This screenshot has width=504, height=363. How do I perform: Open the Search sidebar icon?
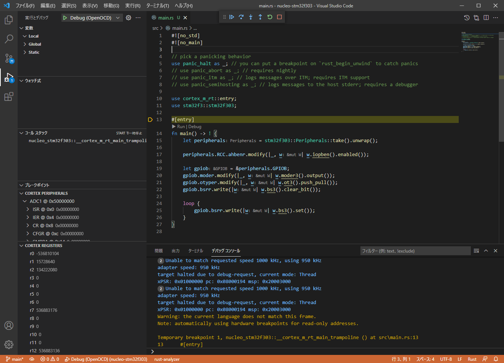pyautogui.click(x=8, y=39)
